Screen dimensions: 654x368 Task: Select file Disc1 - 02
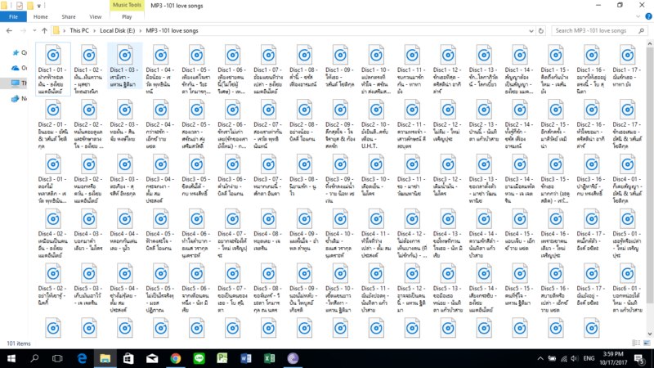89,70
